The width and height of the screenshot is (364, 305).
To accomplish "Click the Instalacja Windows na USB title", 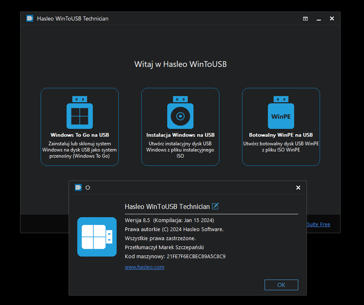I will pos(180,135).
